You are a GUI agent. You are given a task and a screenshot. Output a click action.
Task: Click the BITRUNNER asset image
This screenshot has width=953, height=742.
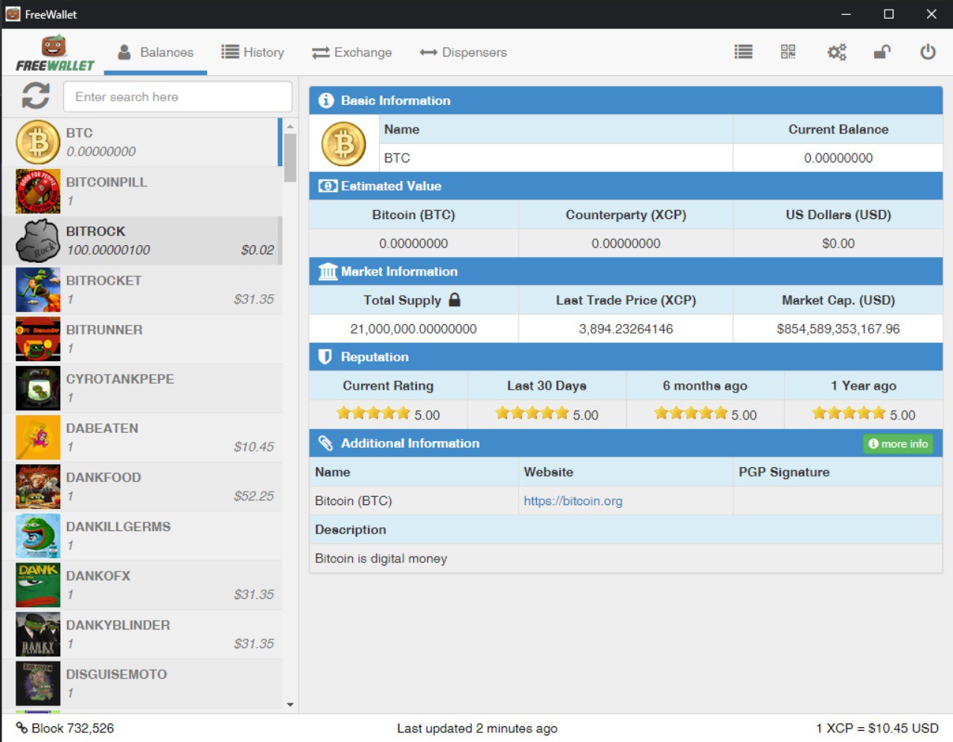tap(38, 339)
